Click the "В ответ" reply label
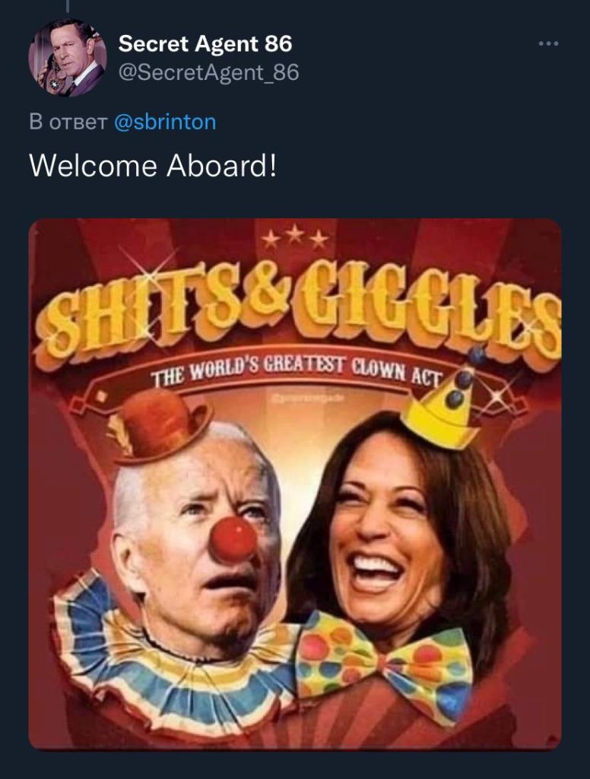590x779 pixels. click(68, 122)
